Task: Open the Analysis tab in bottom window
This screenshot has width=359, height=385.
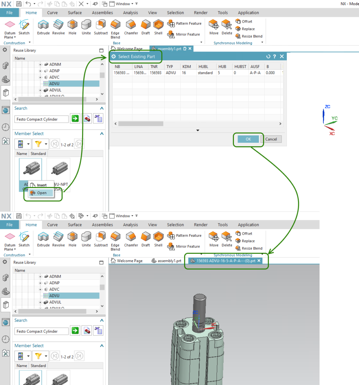Action: [x=130, y=225]
